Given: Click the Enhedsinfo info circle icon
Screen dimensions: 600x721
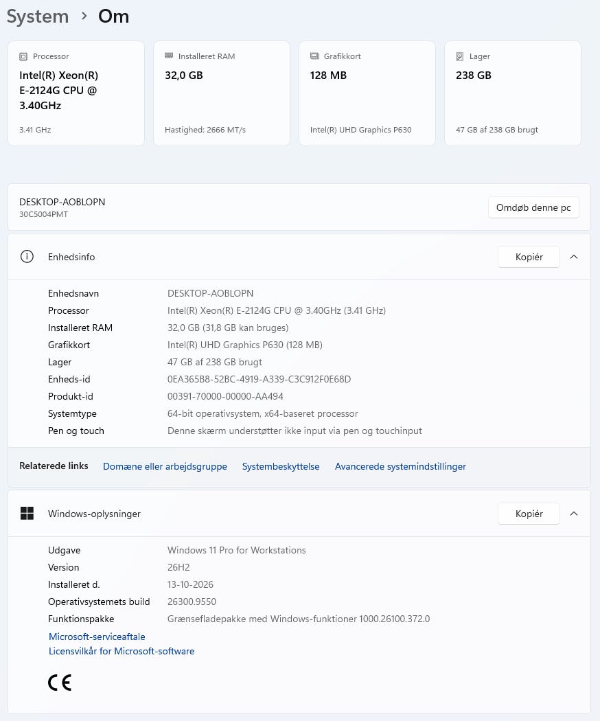Looking at the screenshot, I should [27, 257].
